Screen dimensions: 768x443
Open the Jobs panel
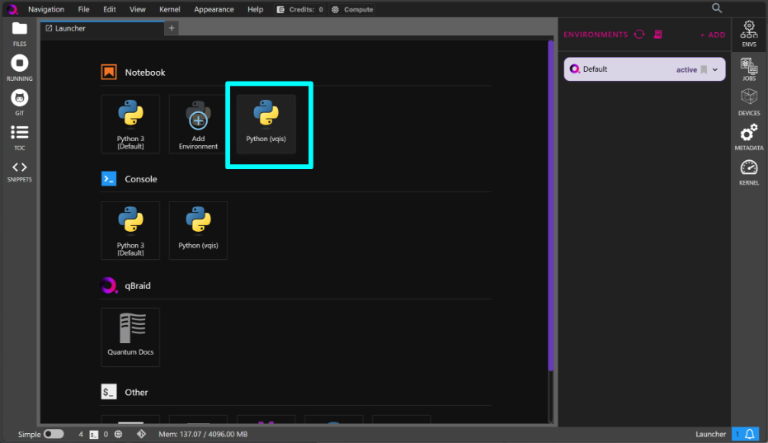click(749, 68)
